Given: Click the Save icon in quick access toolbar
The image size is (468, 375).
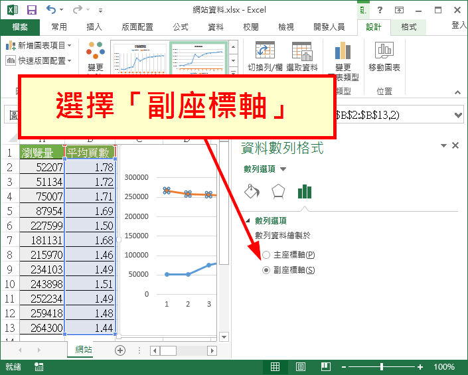Looking at the screenshot, I should pos(32,10).
